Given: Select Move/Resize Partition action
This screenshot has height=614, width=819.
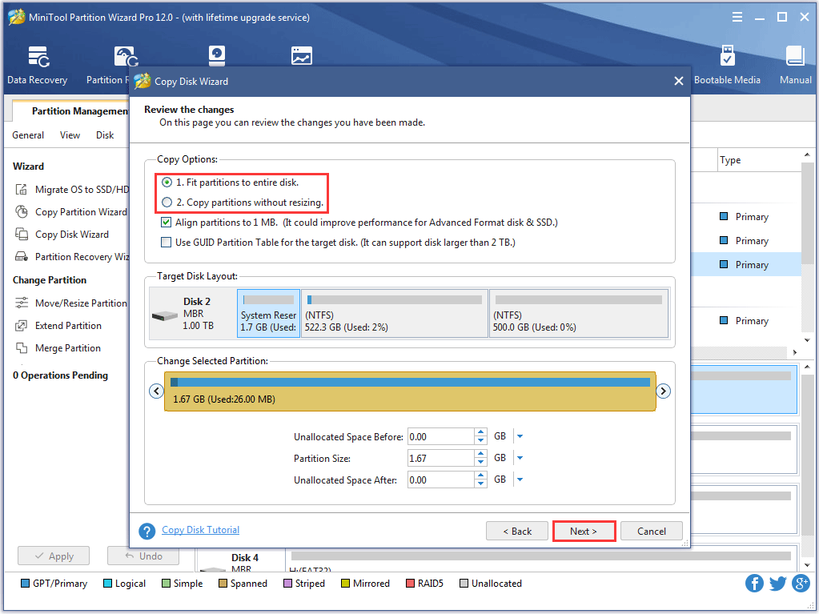Looking at the screenshot, I should [71, 303].
